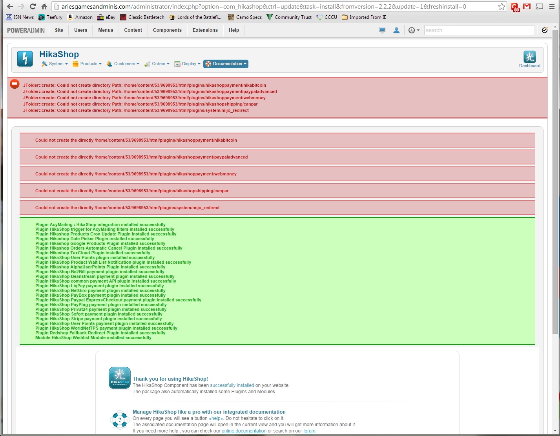Click the HikaShop lightning logo icon

pos(25,59)
